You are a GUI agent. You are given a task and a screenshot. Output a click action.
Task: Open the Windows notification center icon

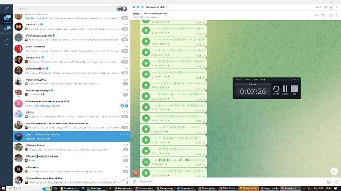point(335,188)
